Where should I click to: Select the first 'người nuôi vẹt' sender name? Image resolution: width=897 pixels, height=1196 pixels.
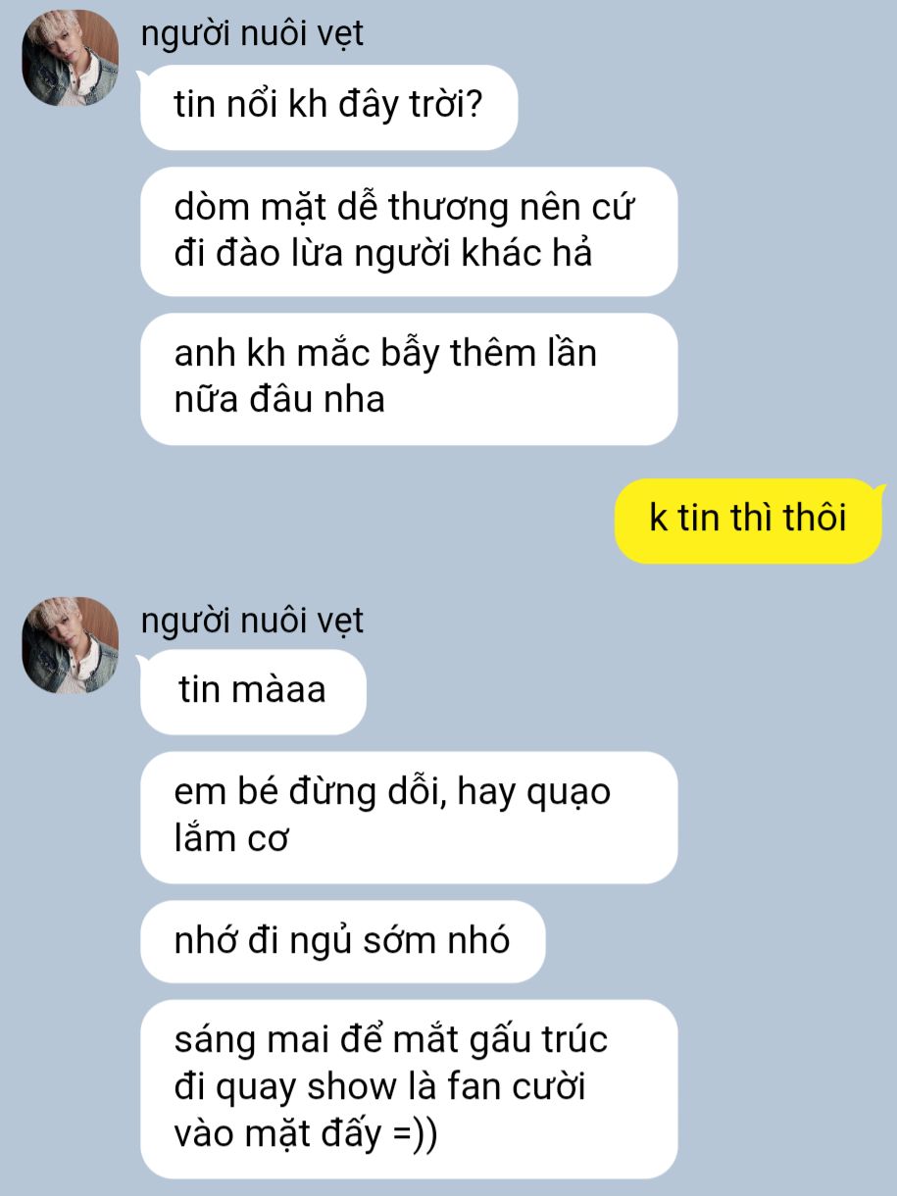point(252,33)
